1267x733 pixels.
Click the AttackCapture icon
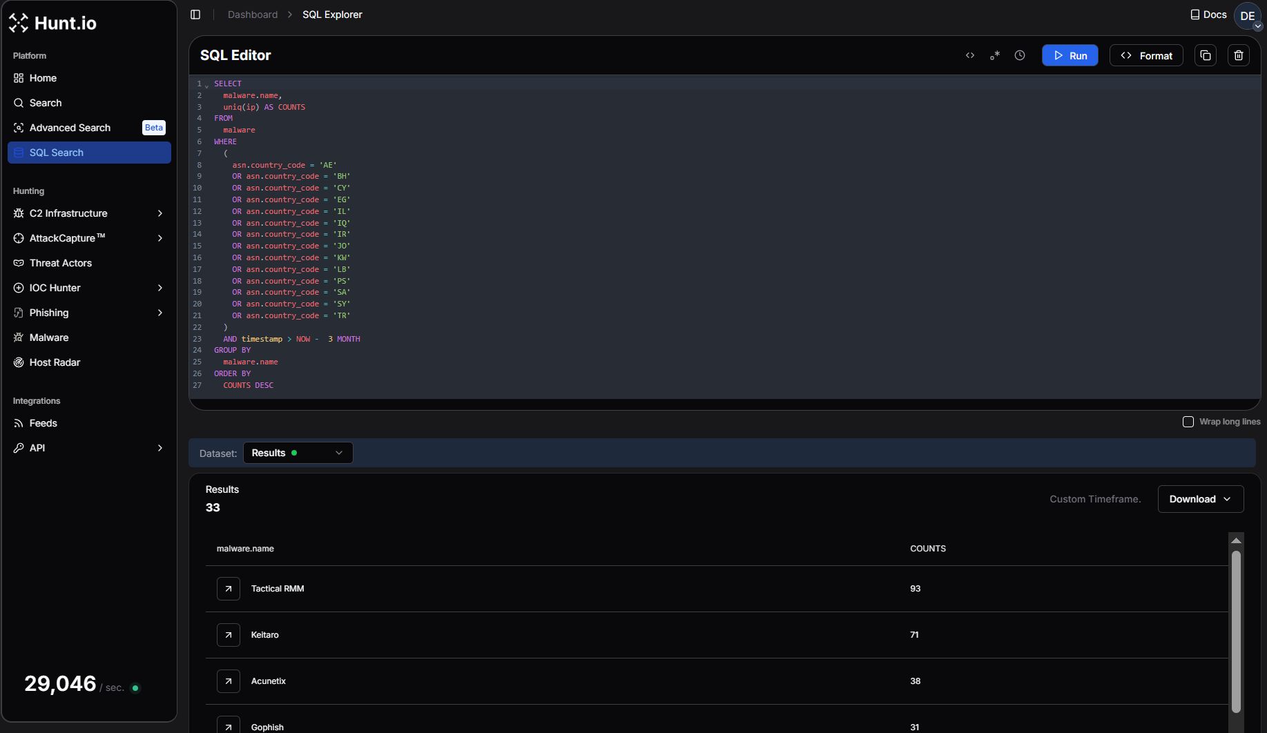coord(19,238)
